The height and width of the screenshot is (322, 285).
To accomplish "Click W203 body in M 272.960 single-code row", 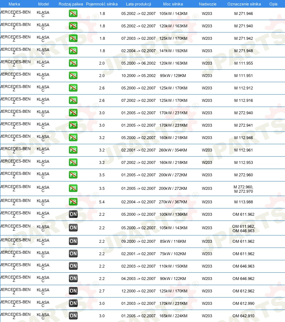I will (x=207, y=175).
